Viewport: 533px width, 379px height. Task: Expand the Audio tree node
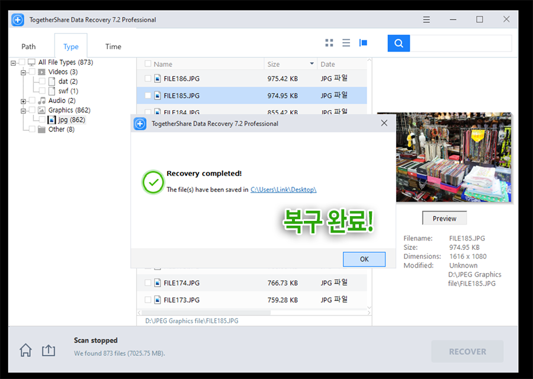(x=23, y=101)
